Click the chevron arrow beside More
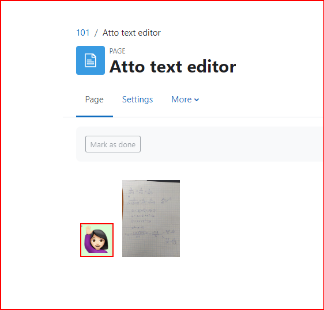324x310 pixels. coord(197,100)
